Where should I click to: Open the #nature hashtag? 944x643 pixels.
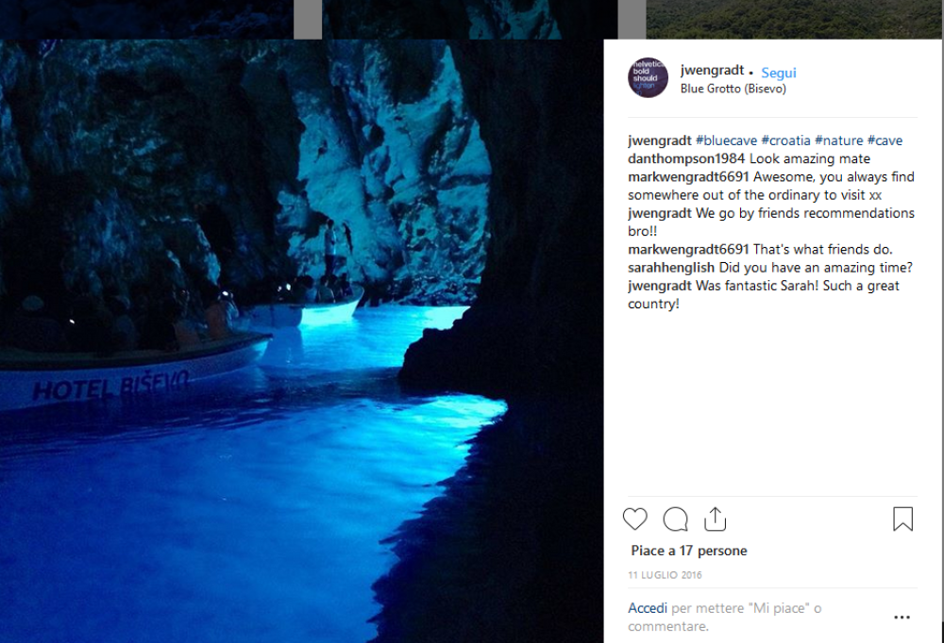[x=839, y=140]
